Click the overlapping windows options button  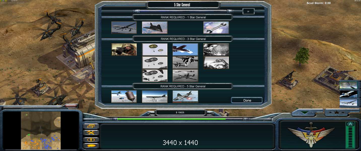pos(91,126)
